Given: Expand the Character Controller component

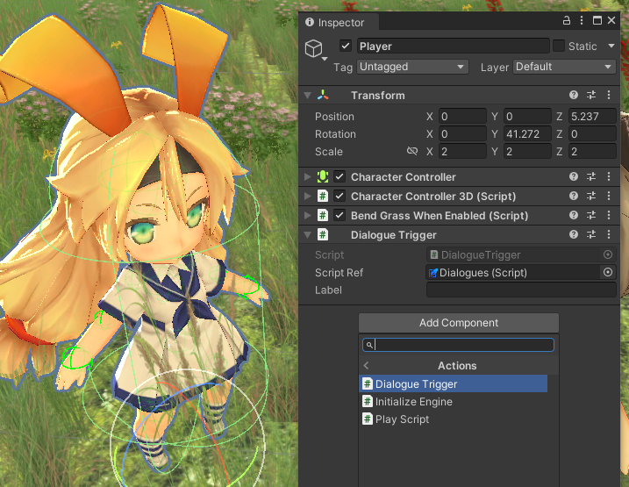Looking at the screenshot, I should (308, 176).
